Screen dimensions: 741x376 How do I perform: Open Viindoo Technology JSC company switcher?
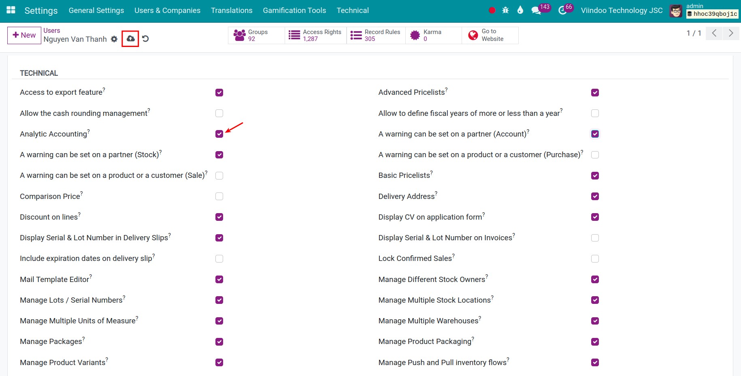point(622,11)
